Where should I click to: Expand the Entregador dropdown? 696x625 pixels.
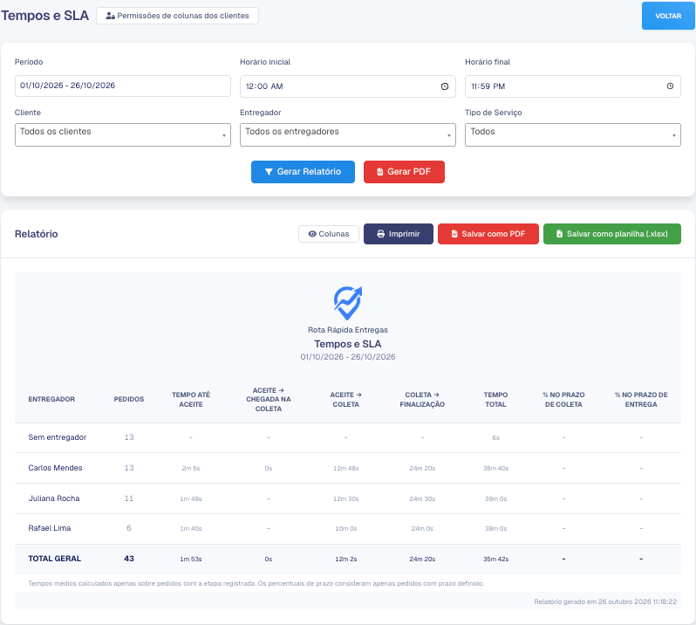[x=348, y=134]
